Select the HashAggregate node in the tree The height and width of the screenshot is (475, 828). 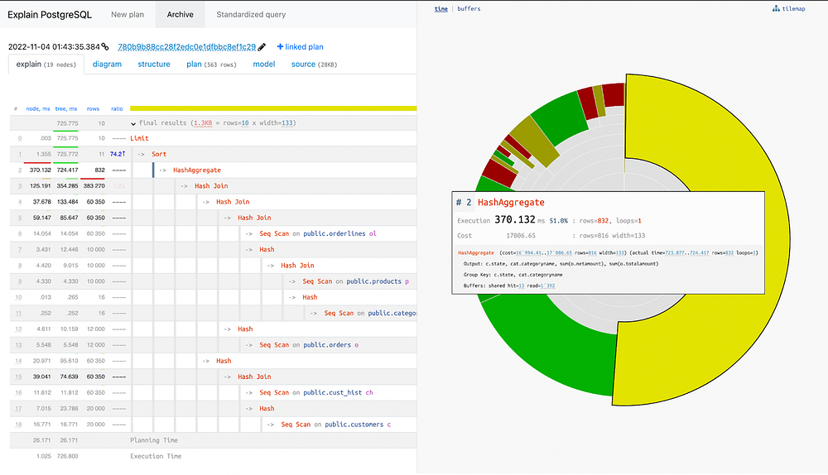[x=197, y=170]
